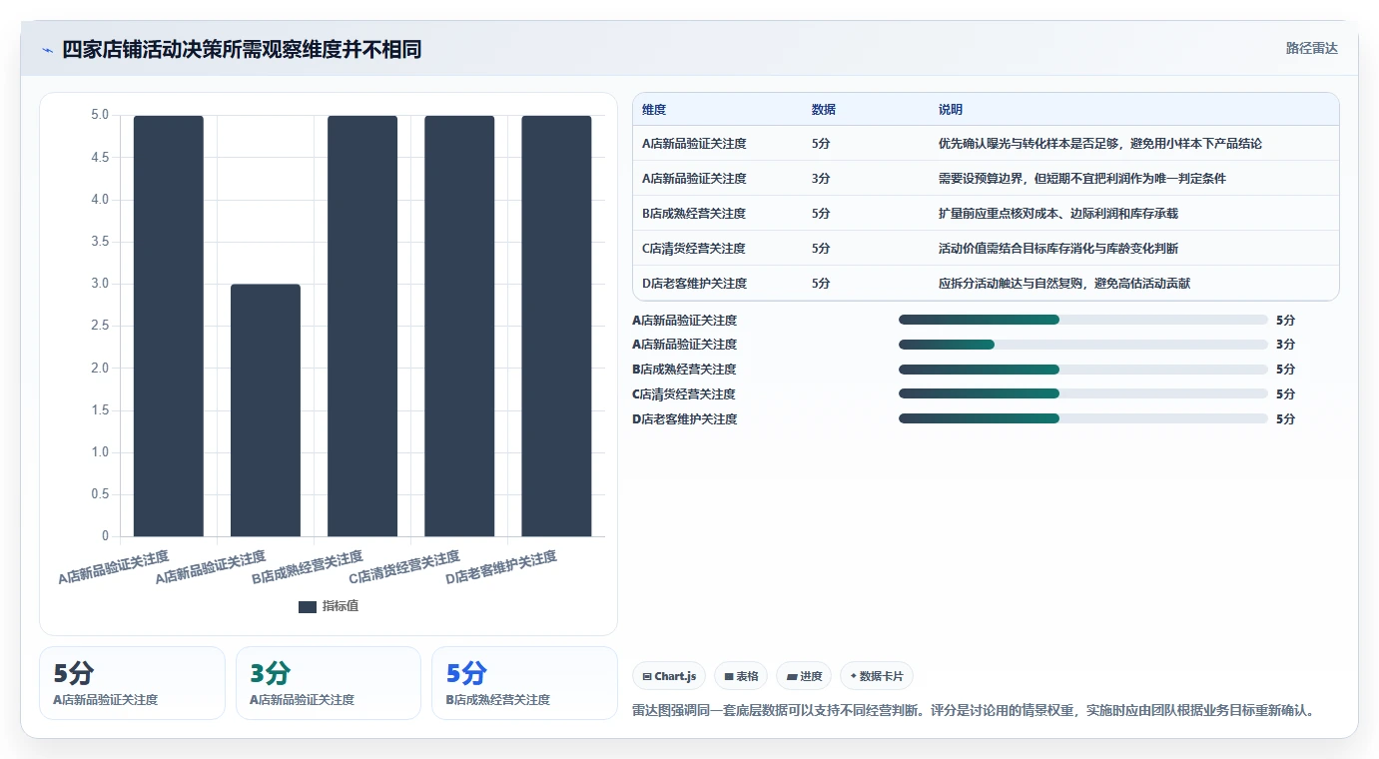
Task: Click the B店成熟经营关注度 chart bar
Action: [x=362, y=327]
